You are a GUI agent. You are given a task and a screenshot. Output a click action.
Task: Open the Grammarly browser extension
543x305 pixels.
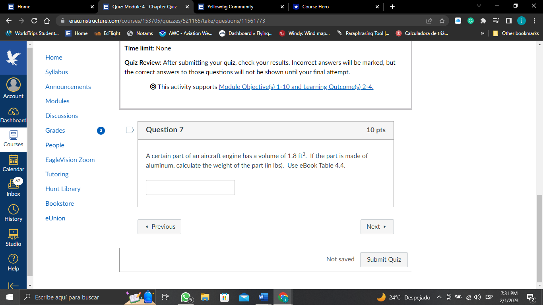[x=470, y=20]
